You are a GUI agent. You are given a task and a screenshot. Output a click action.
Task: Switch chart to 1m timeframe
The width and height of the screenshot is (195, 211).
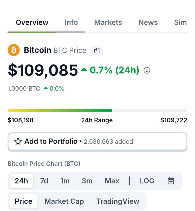(65, 181)
